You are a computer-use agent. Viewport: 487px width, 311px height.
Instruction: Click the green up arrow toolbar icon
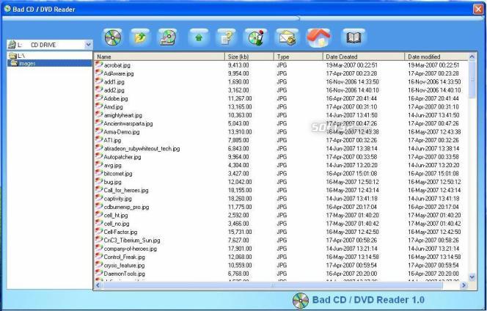(199, 38)
